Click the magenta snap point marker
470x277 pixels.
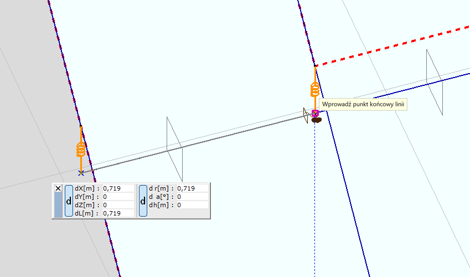click(x=315, y=114)
